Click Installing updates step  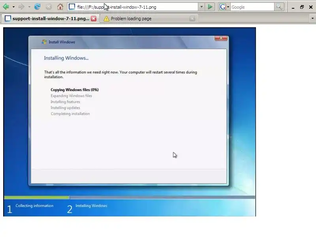[x=65, y=107]
